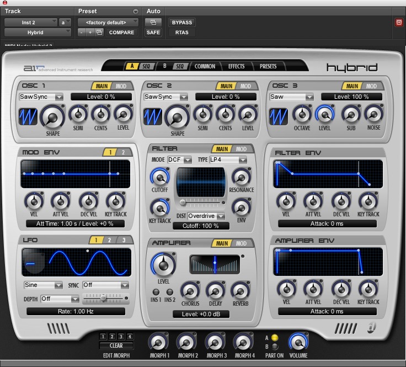Toggle Part B on indicator

pos(275,347)
